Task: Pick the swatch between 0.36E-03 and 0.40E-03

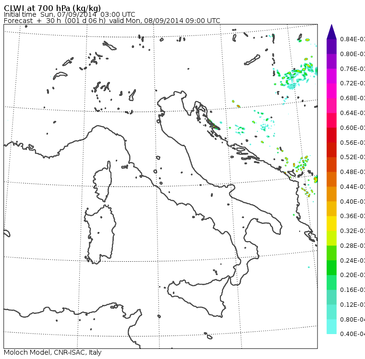Action: tap(331, 209)
